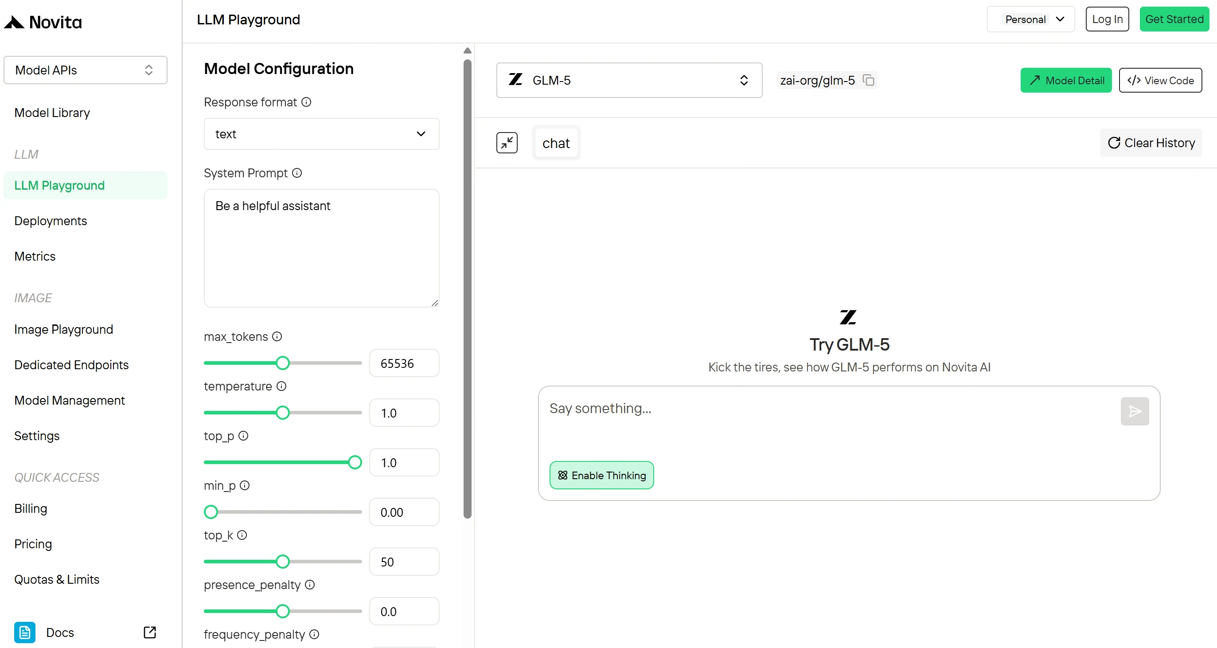Click the configuration panel scrollbar
This screenshot has width=1217, height=648.
[467, 289]
